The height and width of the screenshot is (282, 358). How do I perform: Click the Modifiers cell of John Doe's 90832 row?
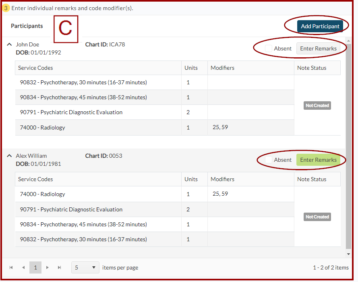tap(250, 82)
